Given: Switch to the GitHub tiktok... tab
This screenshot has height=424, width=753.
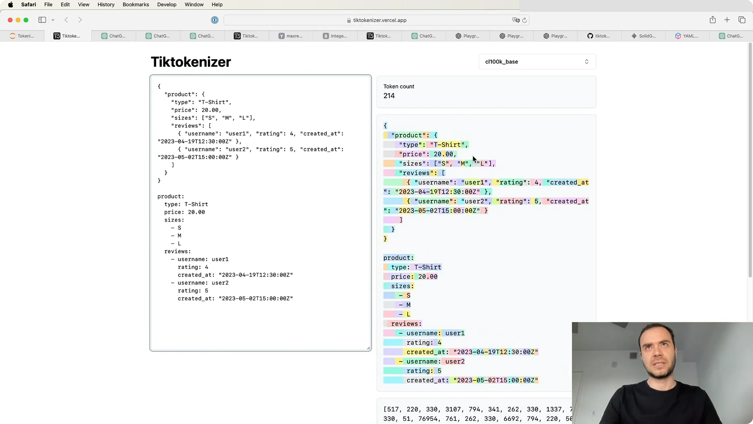Looking at the screenshot, I should point(599,36).
